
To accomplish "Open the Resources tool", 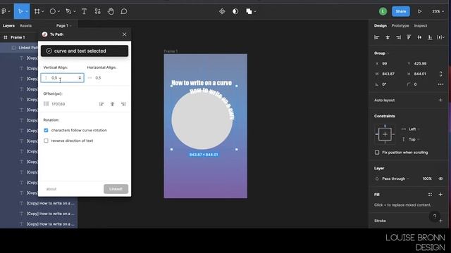I will (98, 11).
